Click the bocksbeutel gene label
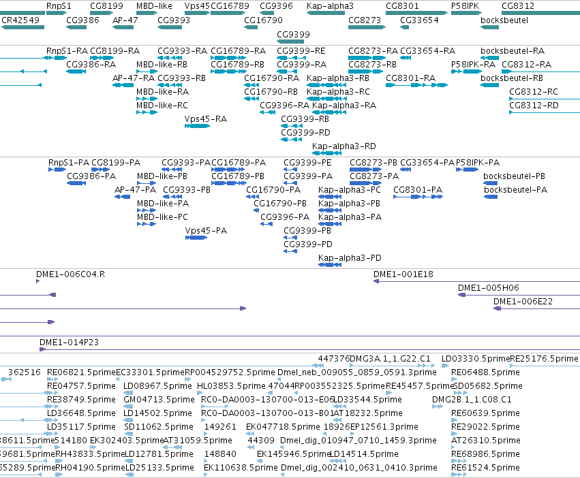 504,20
